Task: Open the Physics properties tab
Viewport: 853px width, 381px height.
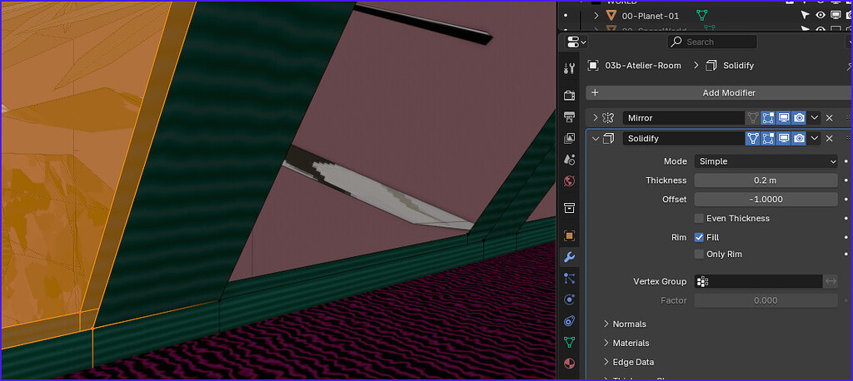Action: pyautogui.click(x=569, y=299)
